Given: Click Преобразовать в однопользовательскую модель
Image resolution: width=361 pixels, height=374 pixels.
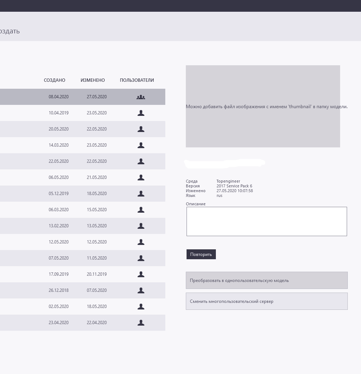Looking at the screenshot, I should (266, 280).
